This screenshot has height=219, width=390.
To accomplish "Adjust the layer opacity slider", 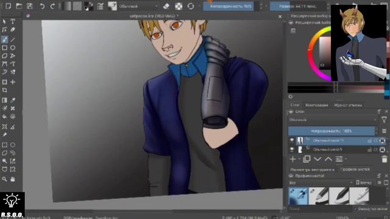I will (331, 131).
